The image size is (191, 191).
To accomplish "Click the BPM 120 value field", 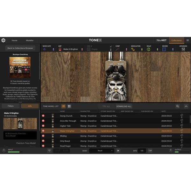I will pyautogui.click(x=142, y=151).
